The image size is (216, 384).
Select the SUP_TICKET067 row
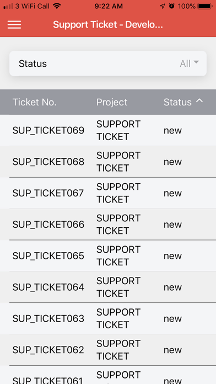coord(108,193)
